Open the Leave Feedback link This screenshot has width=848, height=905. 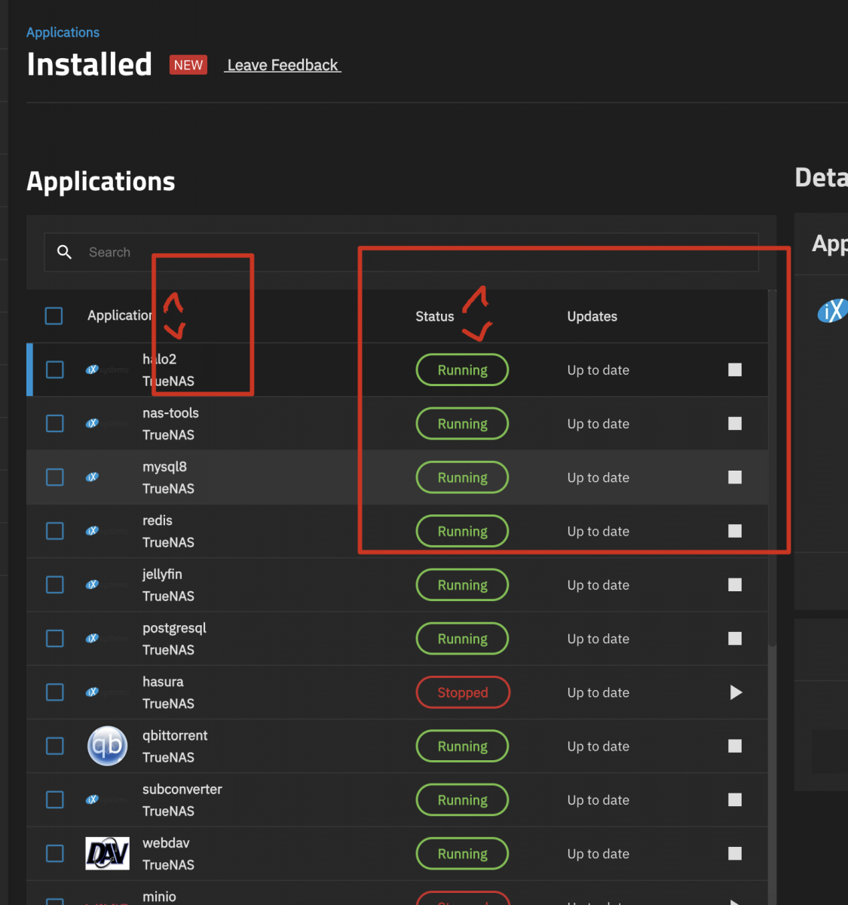pos(283,66)
